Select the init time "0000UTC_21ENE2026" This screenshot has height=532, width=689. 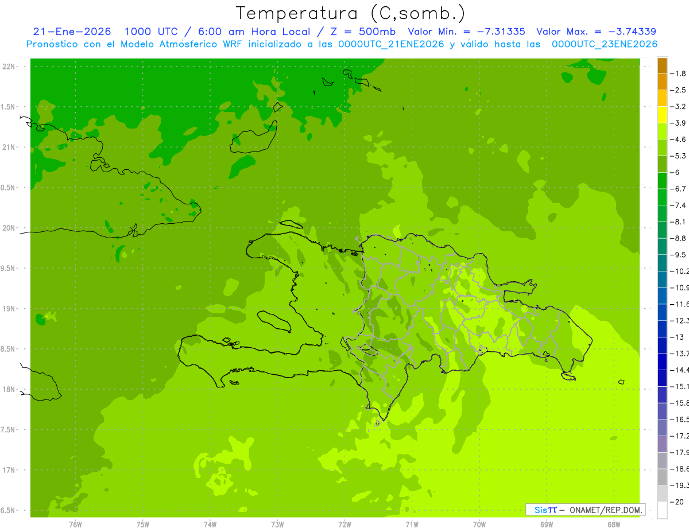(391, 44)
